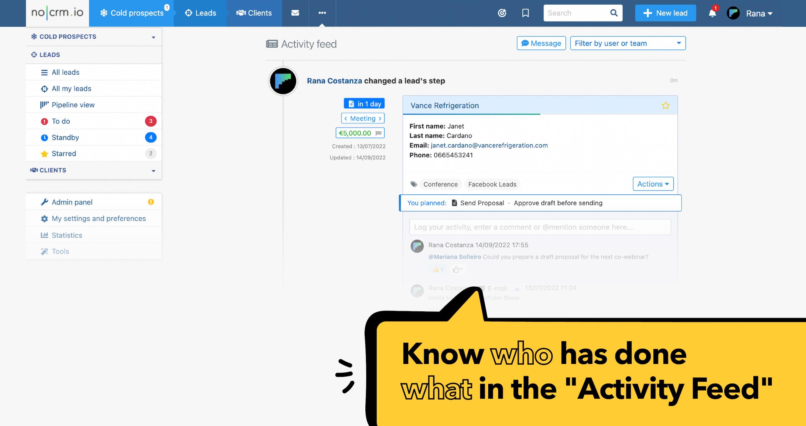Star the Vance Refrigeration lead
The height and width of the screenshot is (426, 806).
(665, 105)
